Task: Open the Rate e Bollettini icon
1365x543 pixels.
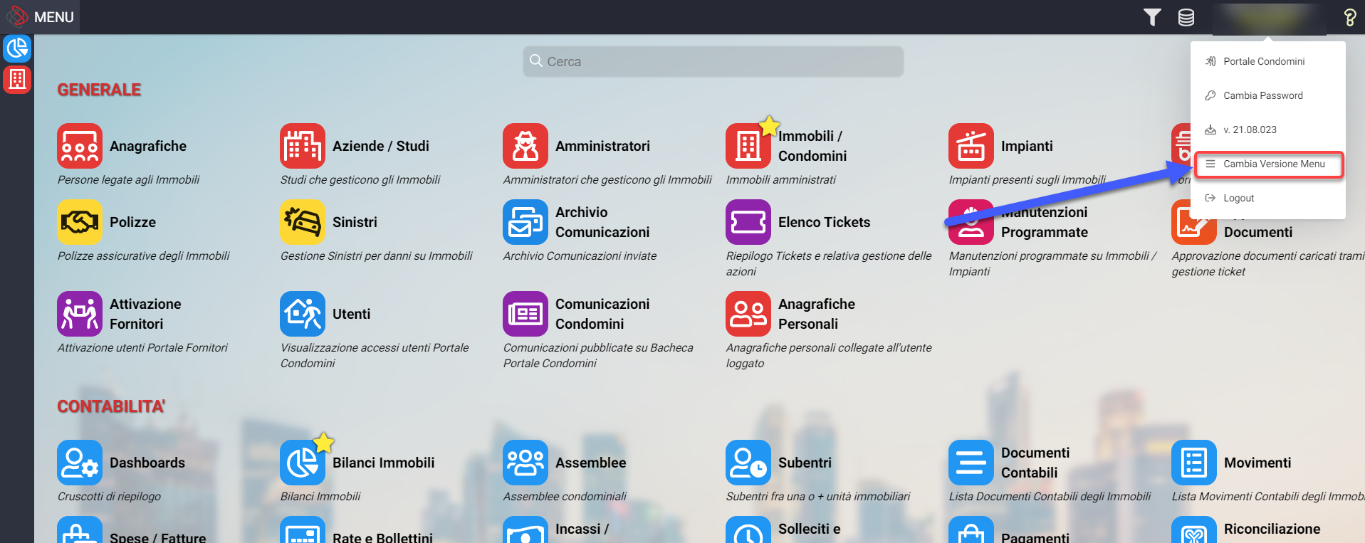Action: [x=303, y=530]
